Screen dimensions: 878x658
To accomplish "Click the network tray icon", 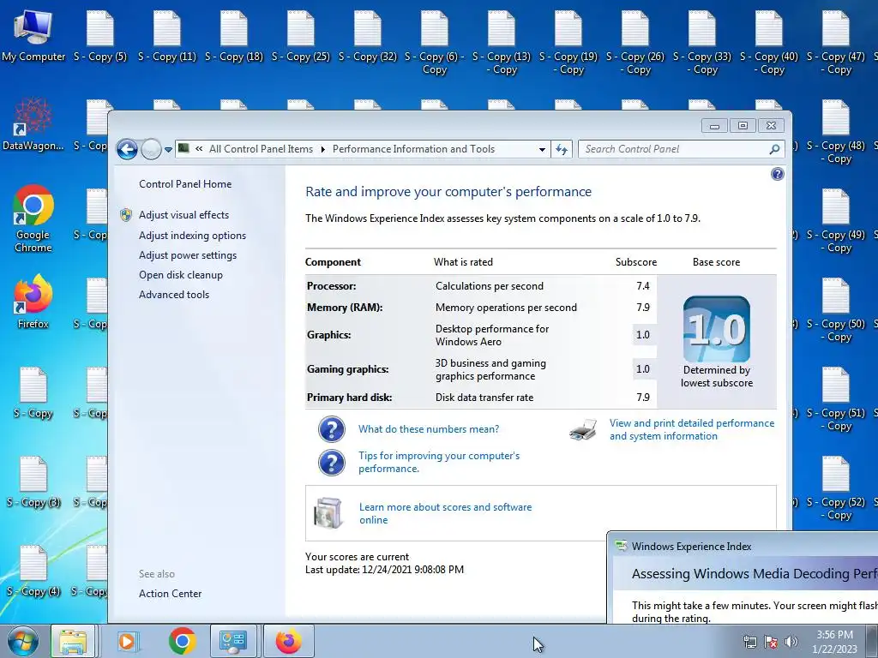I will (x=749, y=642).
